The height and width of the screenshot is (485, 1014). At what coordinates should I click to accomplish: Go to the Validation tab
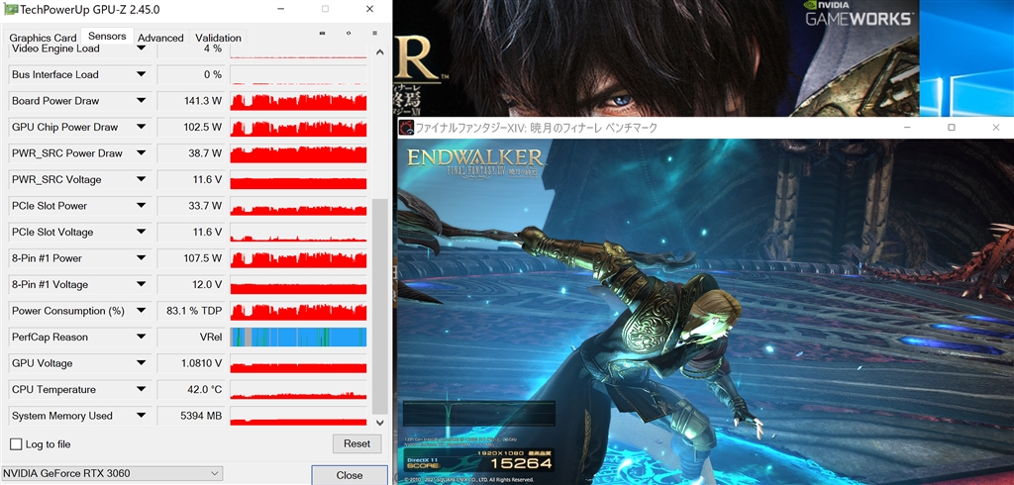click(x=218, y=38)
